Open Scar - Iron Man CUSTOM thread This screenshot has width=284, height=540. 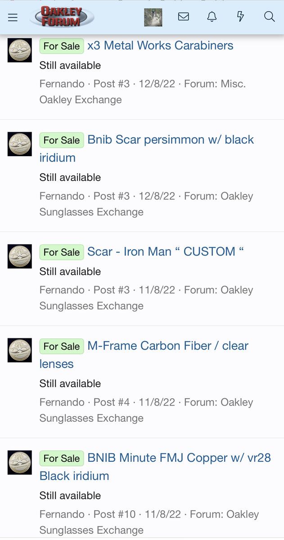pyautogui.click(x=165, y=251)
